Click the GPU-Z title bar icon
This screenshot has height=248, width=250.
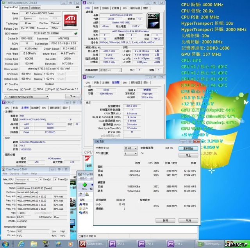pyautogui.click(x=4, y=3)
